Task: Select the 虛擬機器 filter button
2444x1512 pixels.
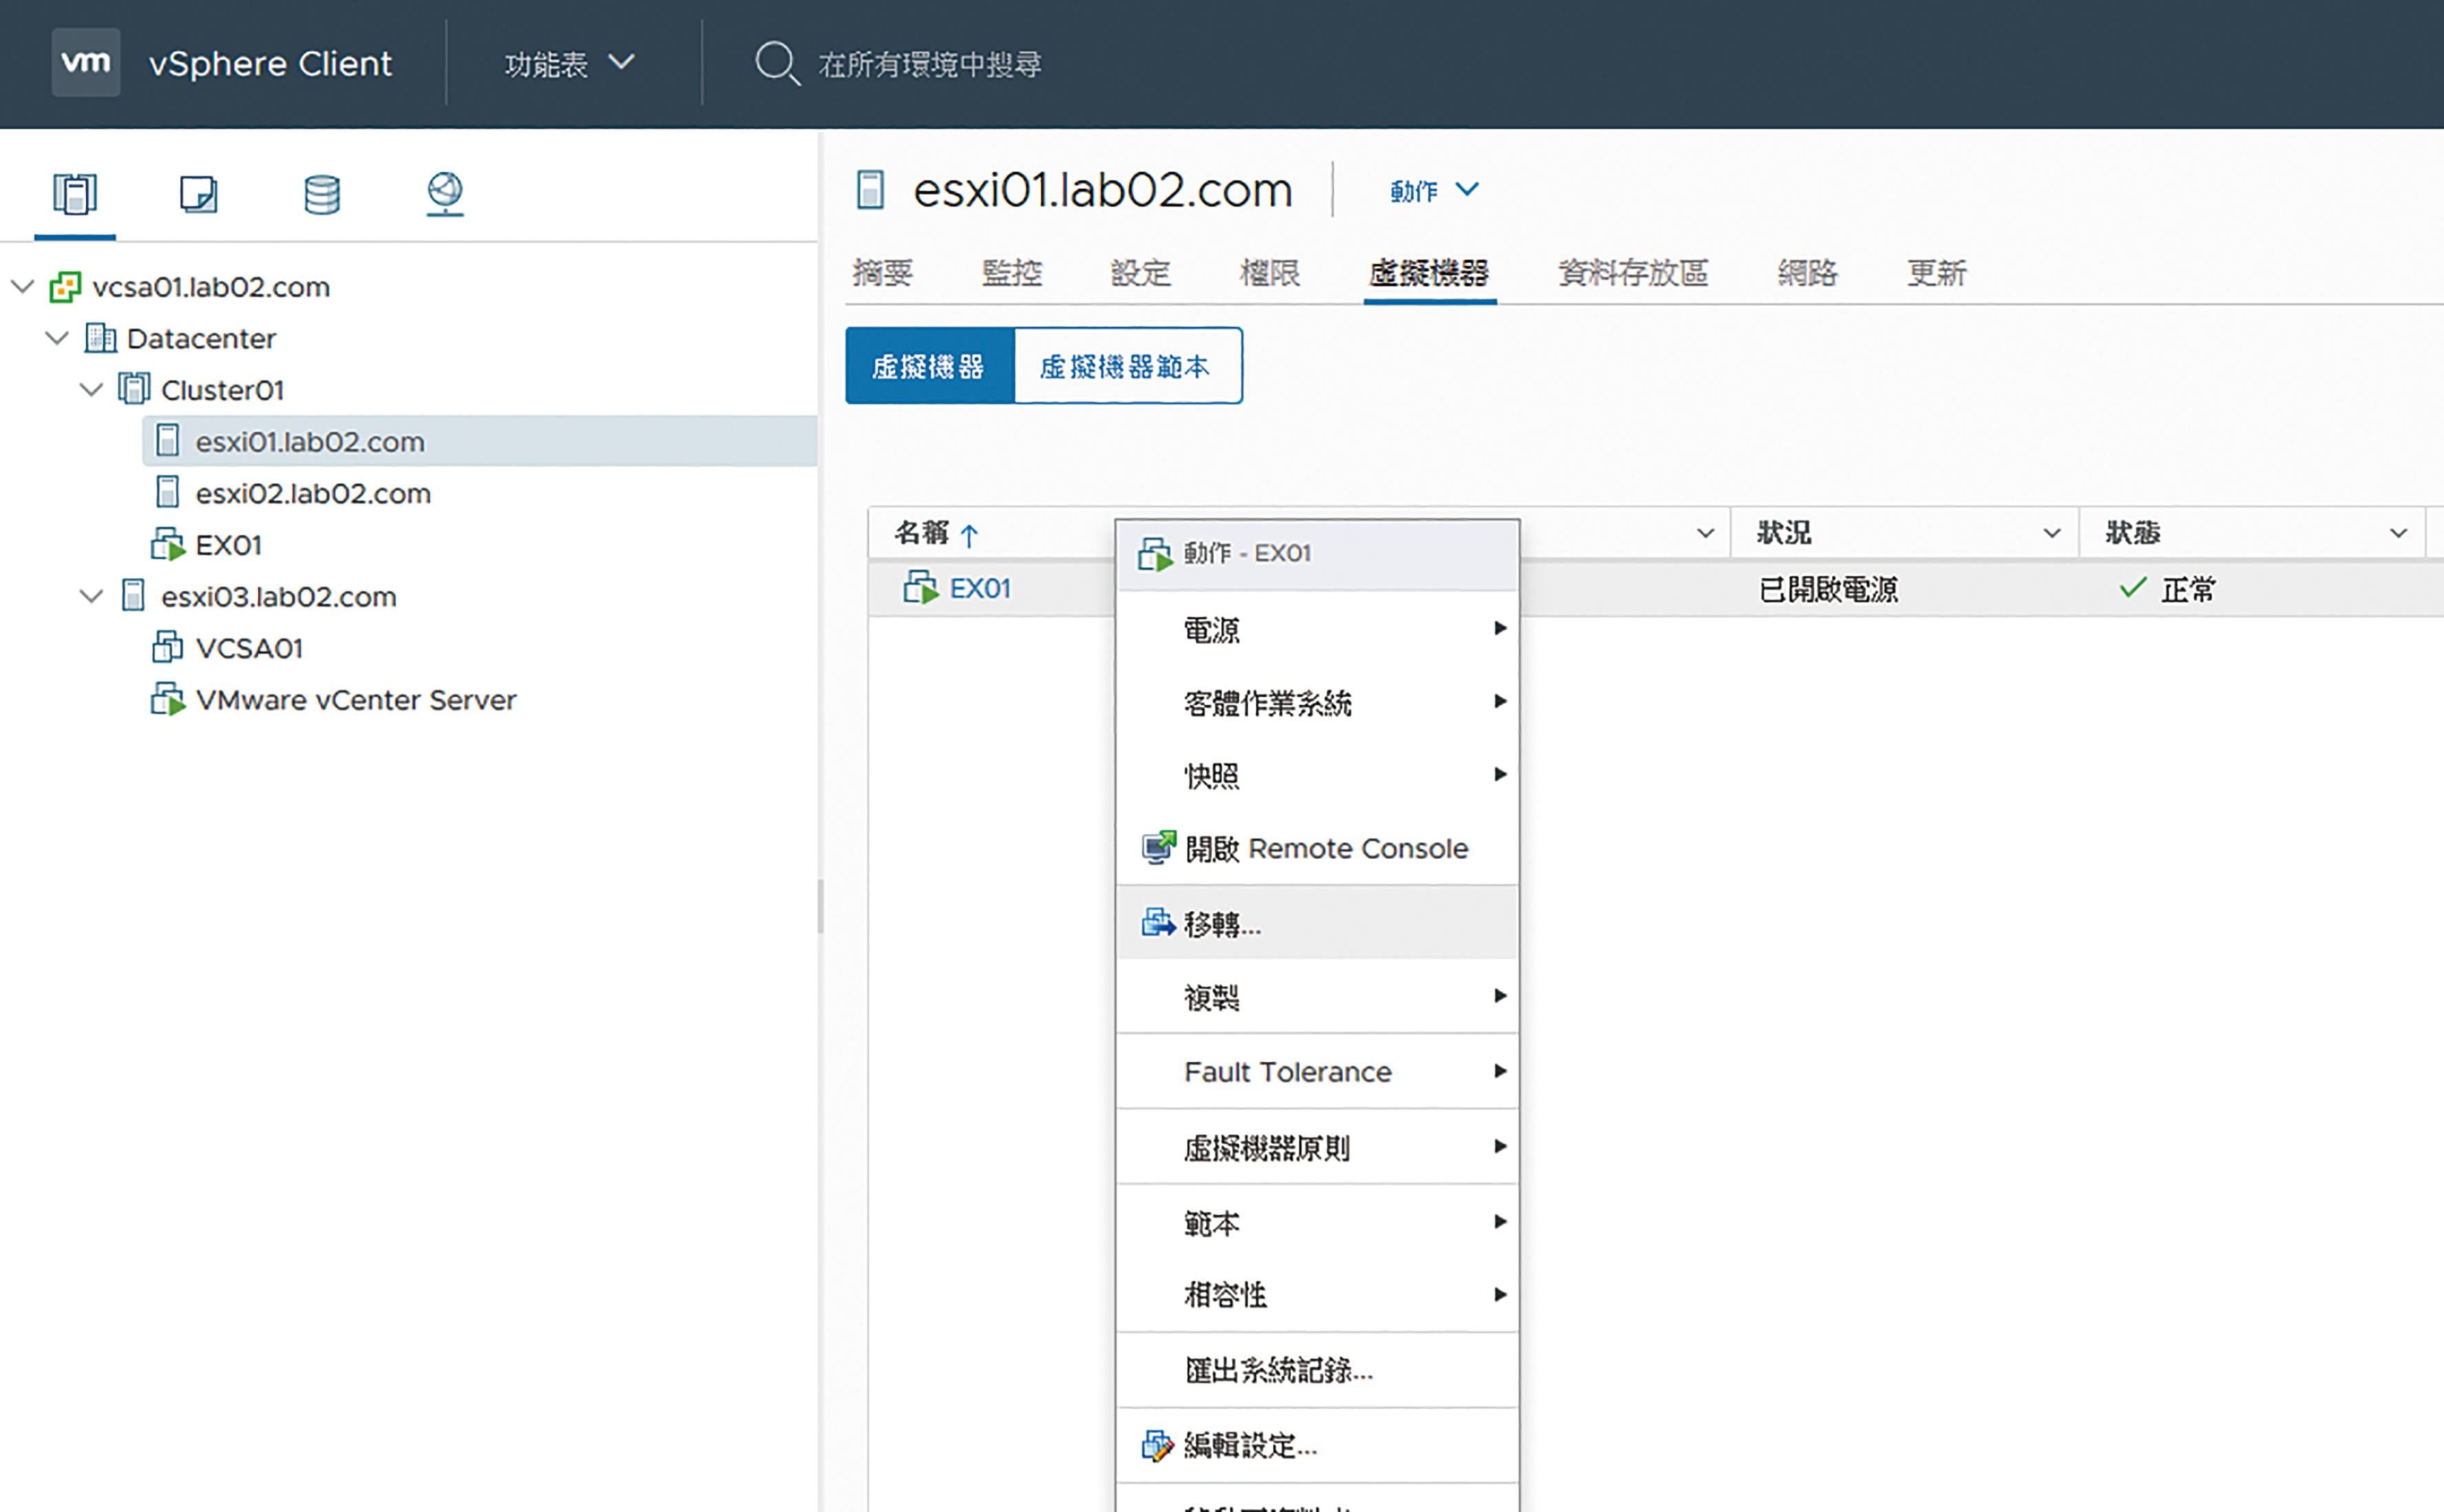Action: [929, 366]
